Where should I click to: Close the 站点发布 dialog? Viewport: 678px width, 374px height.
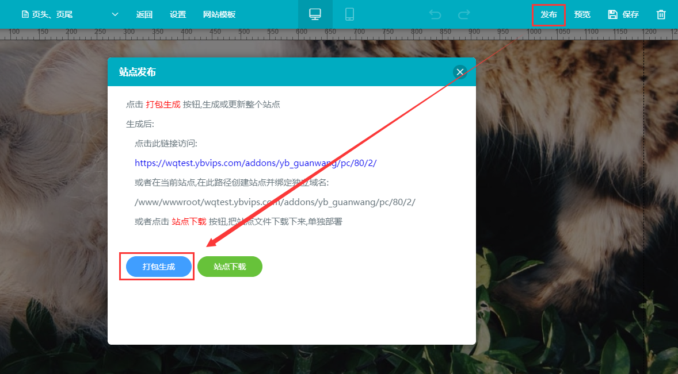pyautogui.click(x=459, y=72)
